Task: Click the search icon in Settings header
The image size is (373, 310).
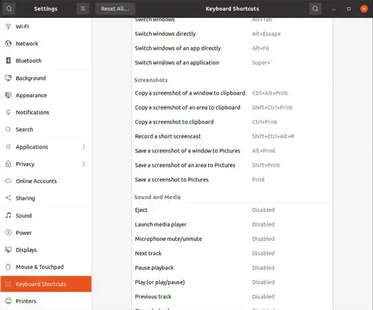Action: click(x=9, y=9)
